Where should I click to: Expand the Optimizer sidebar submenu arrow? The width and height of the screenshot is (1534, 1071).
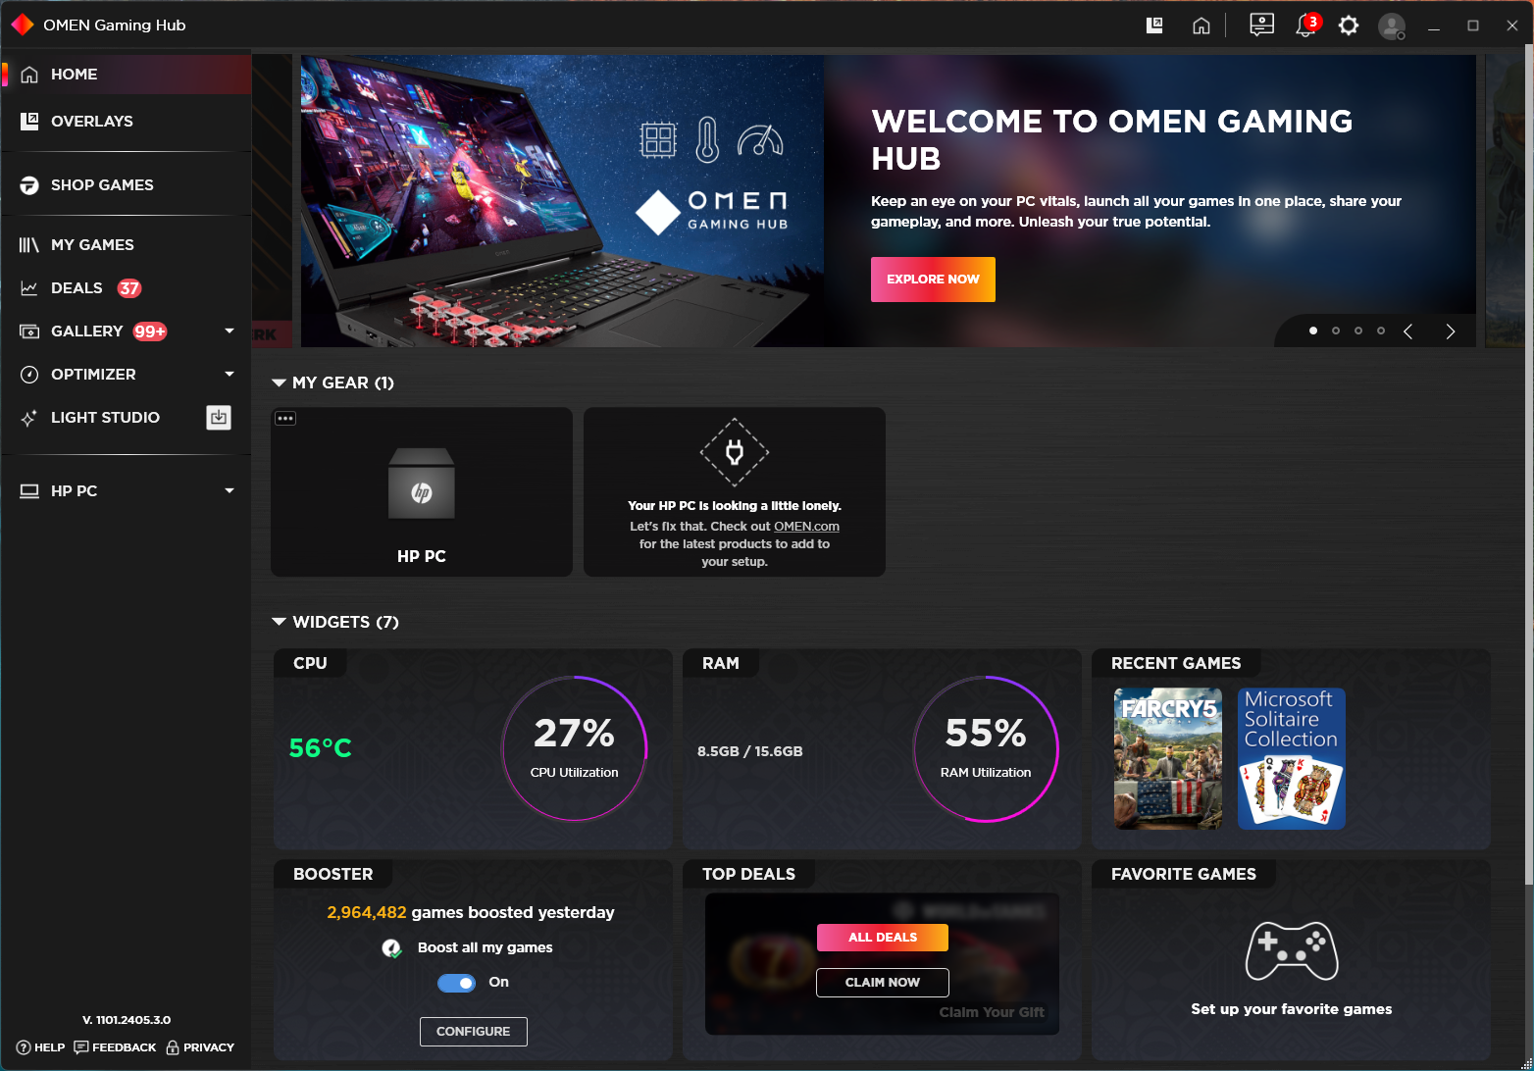(x=230, y=374)
